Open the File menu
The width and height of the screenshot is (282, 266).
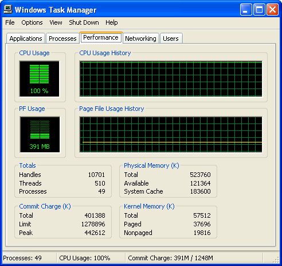10,22
